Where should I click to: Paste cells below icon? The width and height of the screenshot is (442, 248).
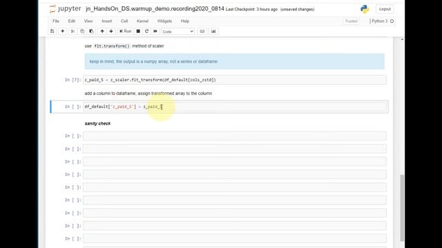[91, 31]
